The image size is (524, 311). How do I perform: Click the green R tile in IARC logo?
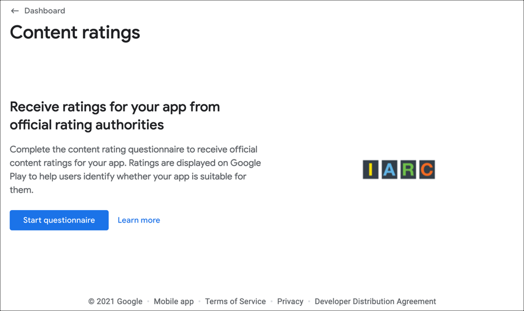[x=408, y=170]
